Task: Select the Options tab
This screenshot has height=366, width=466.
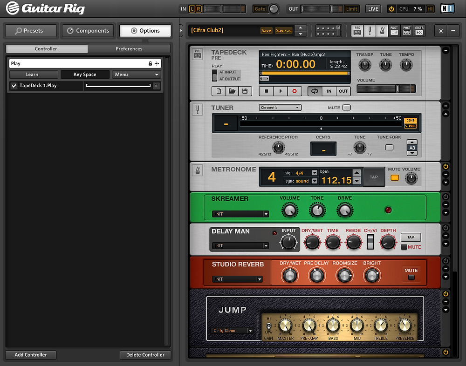Action: pyautogui.click(x=145, y=31)
